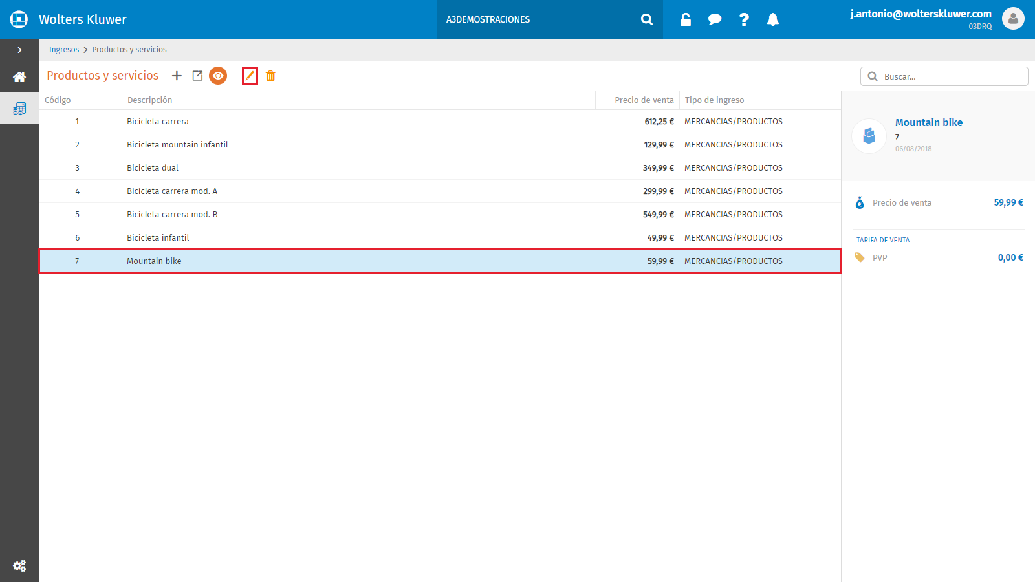
Task: Expand the left sidebar with chevron arrow
Action: (x=19, y=50)
